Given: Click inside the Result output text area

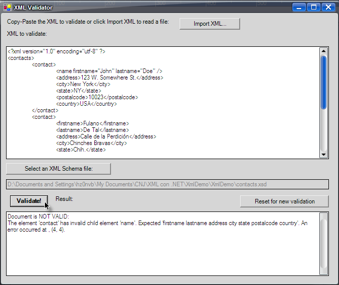Looking at the screenshot, I should point(162,244).
